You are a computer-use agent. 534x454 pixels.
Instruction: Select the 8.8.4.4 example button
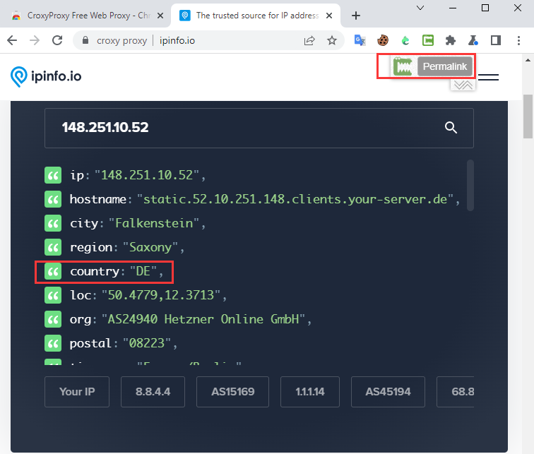pos(153,392)
